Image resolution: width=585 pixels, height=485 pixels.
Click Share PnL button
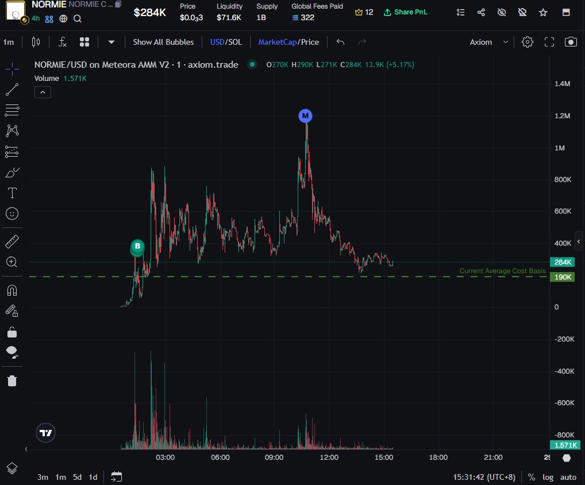point(406,12)
